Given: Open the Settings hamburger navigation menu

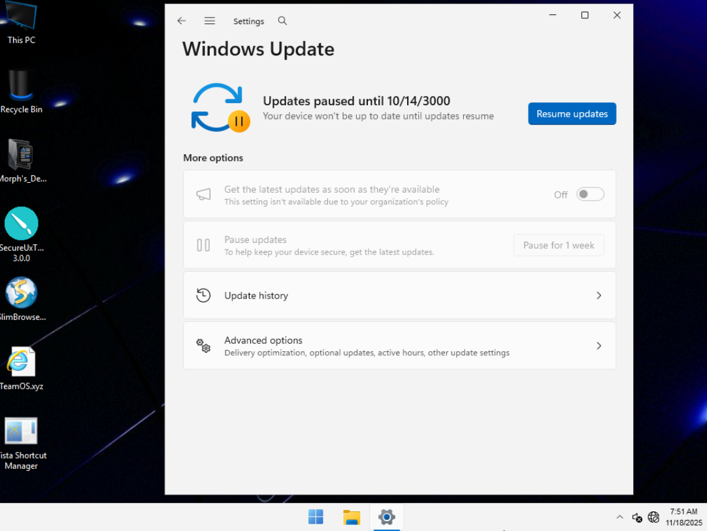Looking at the screenshot, I should tap(210, 21).
